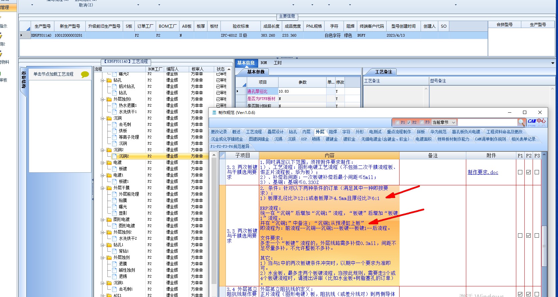Click the 工艺备注 panel tab

pyautogui.click(x=383, y=72)
